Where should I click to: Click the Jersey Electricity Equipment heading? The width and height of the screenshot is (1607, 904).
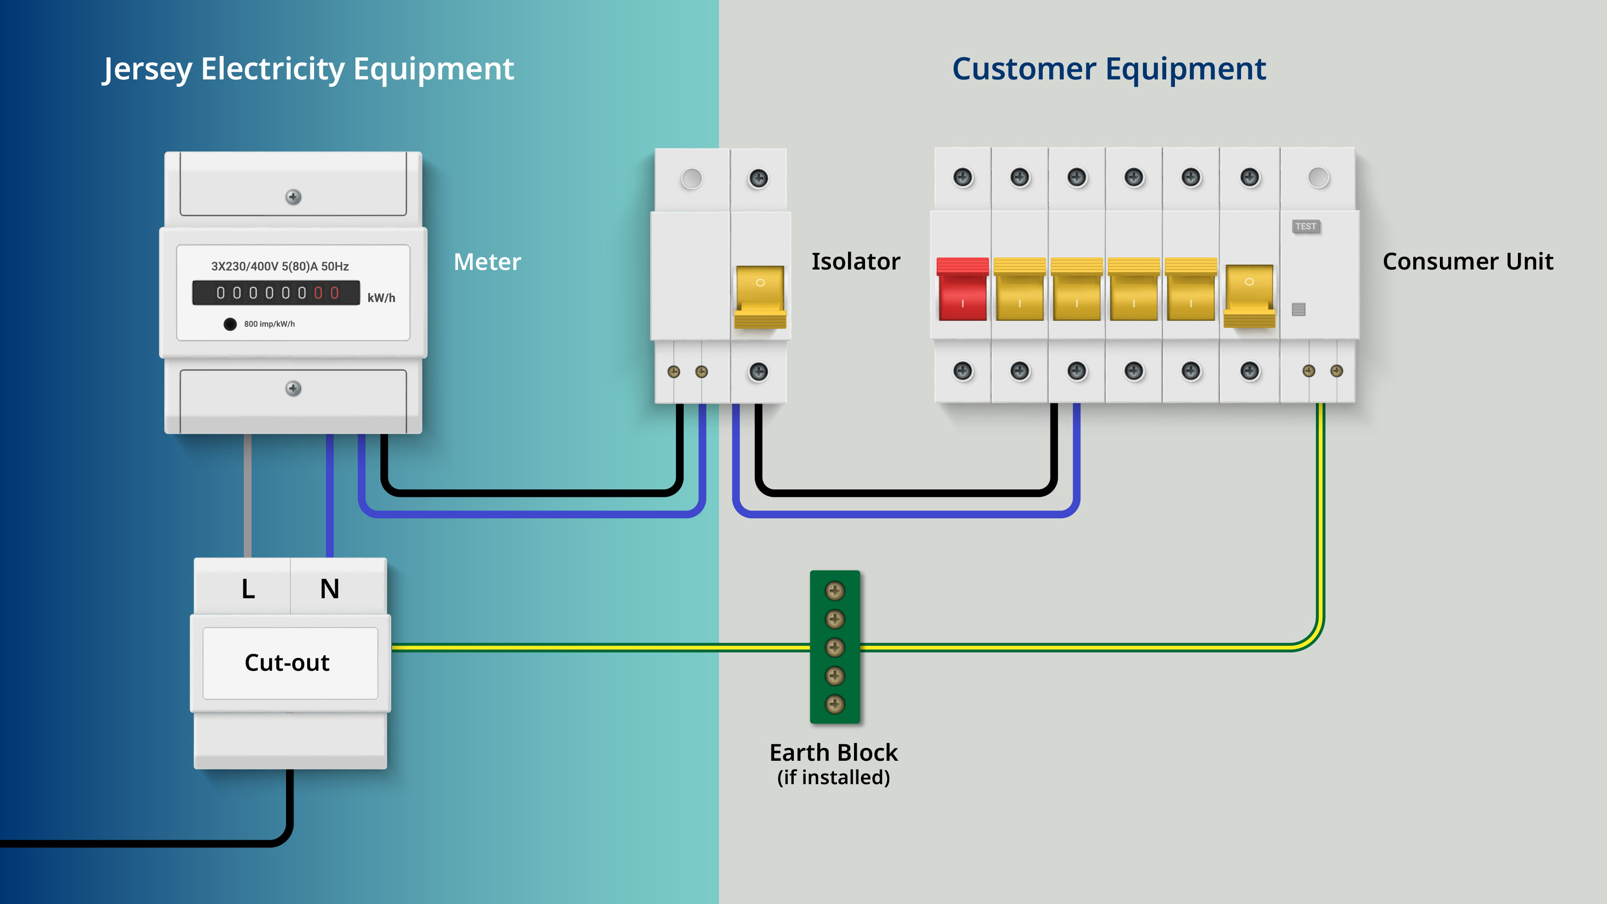(x=309, y=69)
